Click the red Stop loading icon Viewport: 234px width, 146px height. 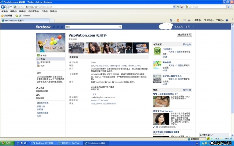tap(182, 7)
